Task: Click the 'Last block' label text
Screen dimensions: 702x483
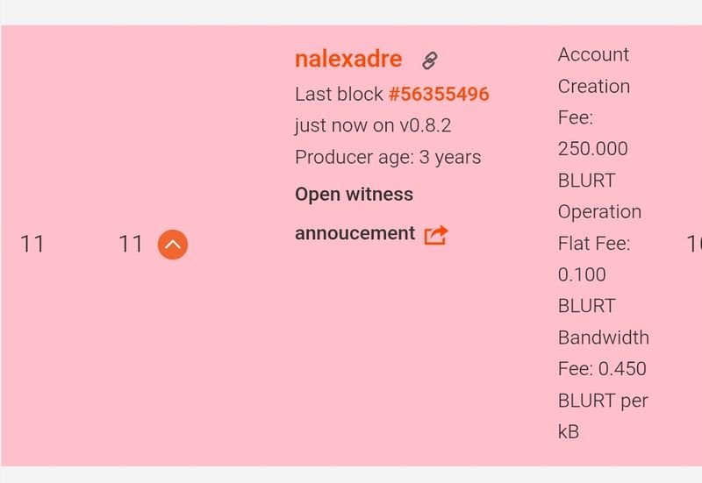Action: point(339,94)
